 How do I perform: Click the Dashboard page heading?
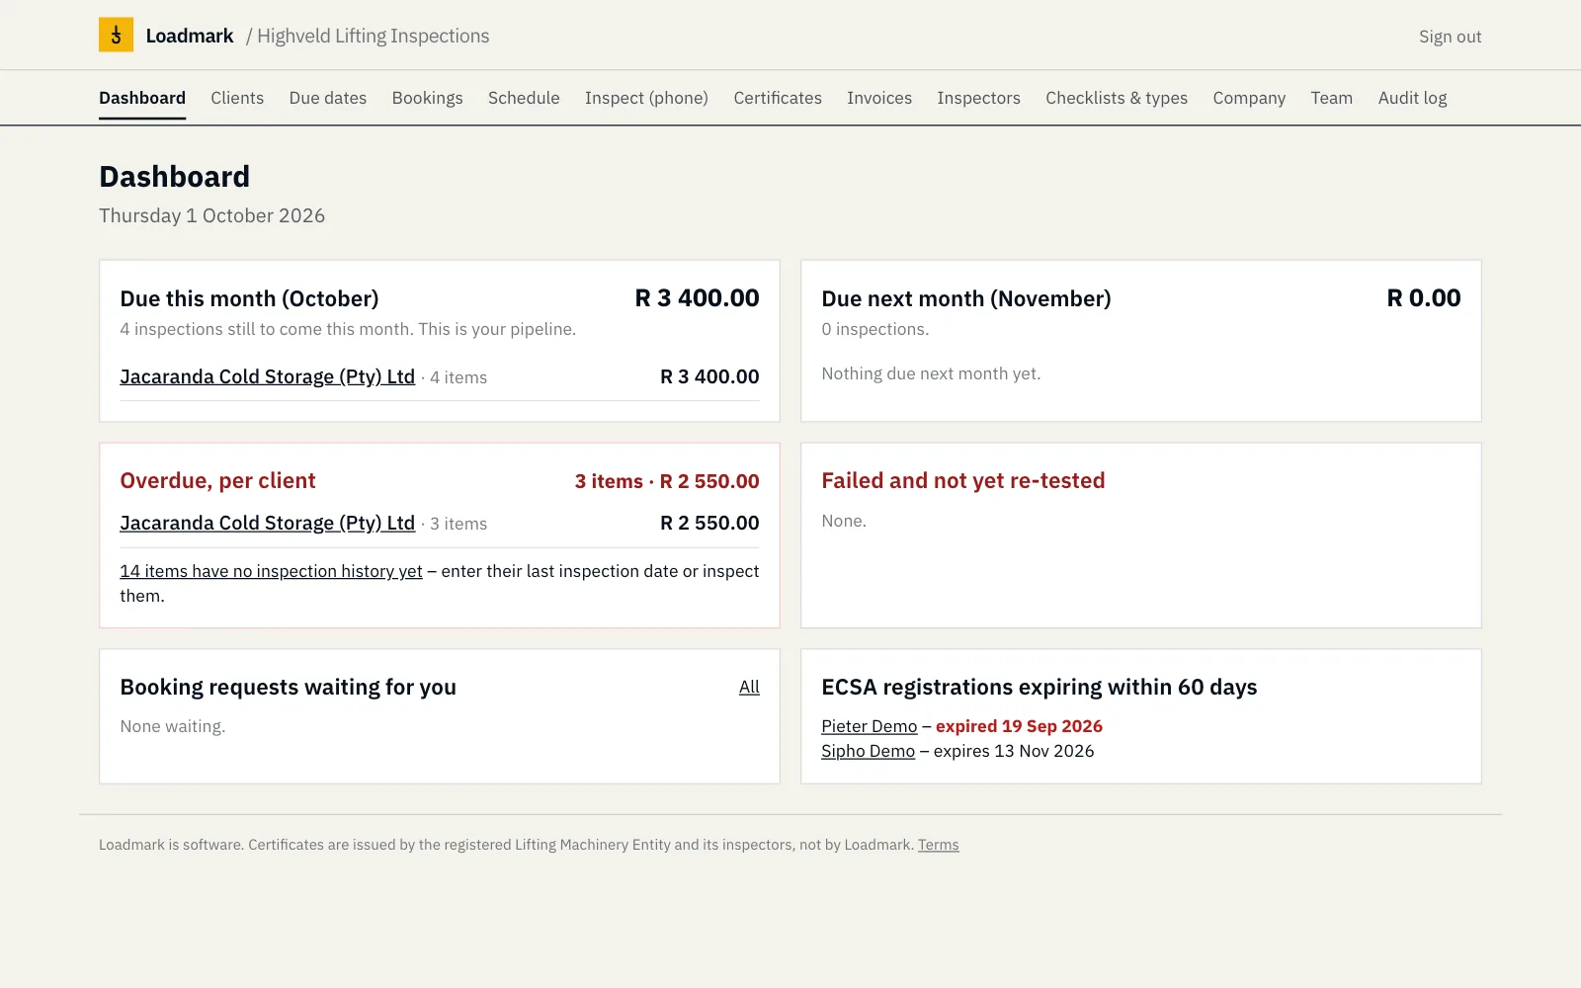175,176
